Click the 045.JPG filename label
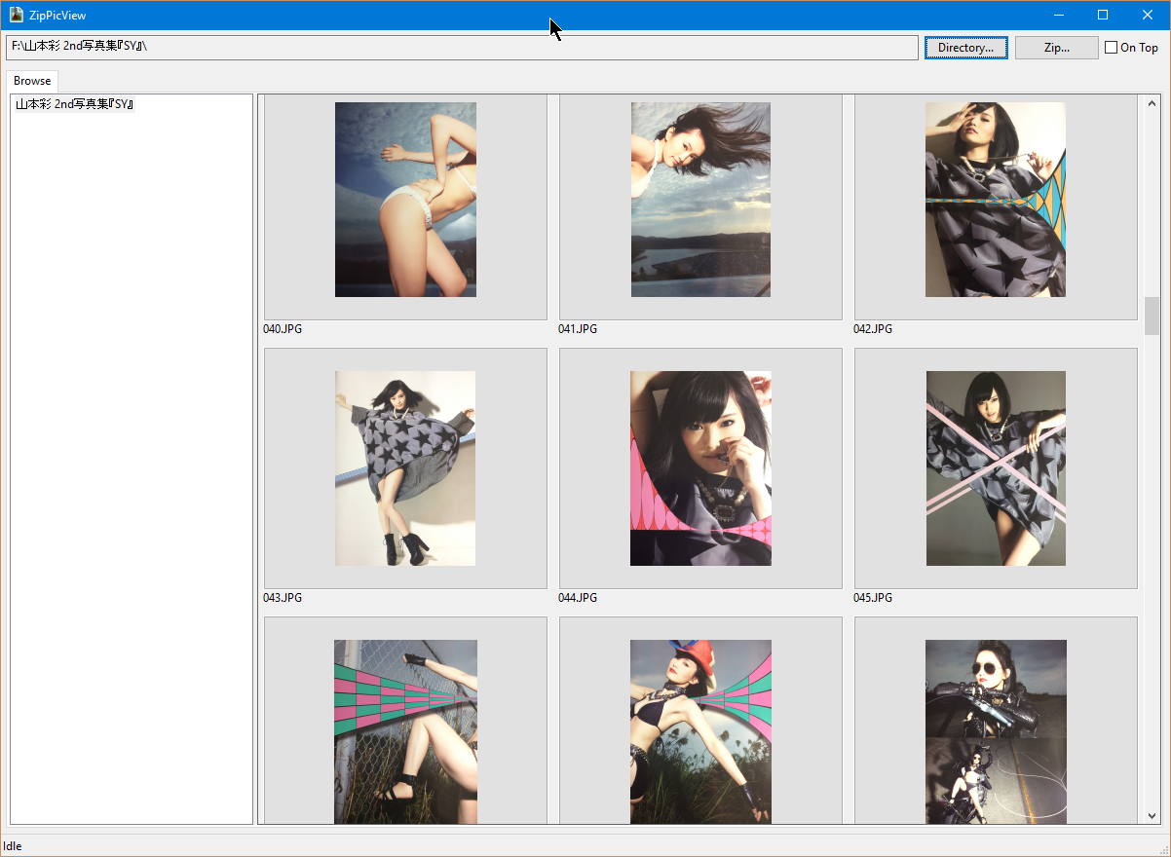This screenshot has width=1171, height=857. pyautogui.click(x=873, y=598)
